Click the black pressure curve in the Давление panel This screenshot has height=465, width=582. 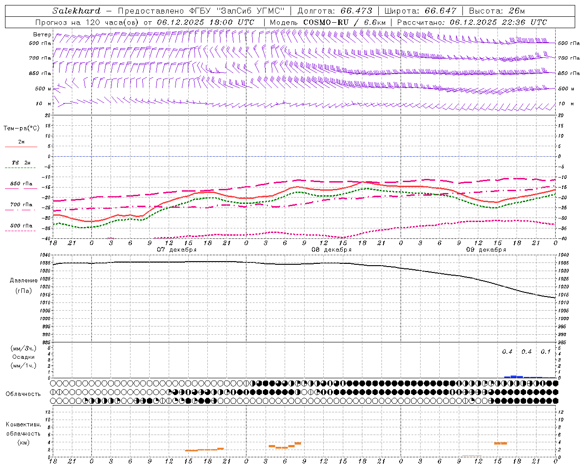[x=305, y=264]
